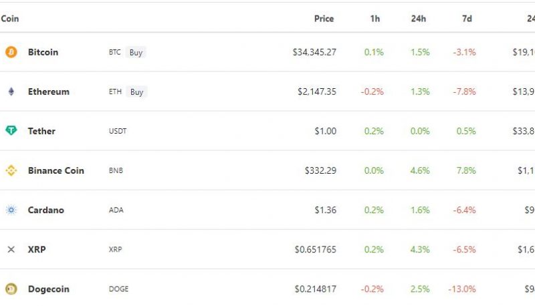Image resolution: width=535 pixels, height=306 pixels.
Task: Buy Bitcoin using the Buy button
Action: click(x=136, y=53)
